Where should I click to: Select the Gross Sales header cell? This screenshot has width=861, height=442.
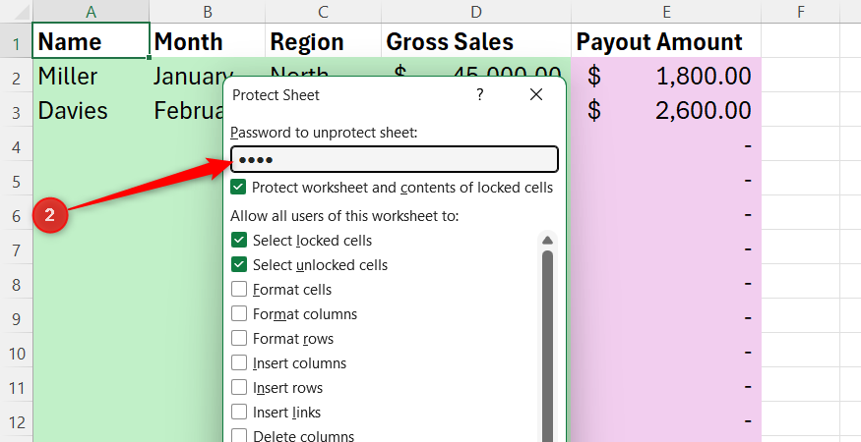(x=476, y=40)
